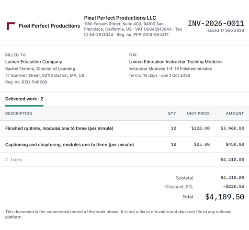The image size is (249, 230).
Task: Click unit price $220.00
Action: (201, 128)
